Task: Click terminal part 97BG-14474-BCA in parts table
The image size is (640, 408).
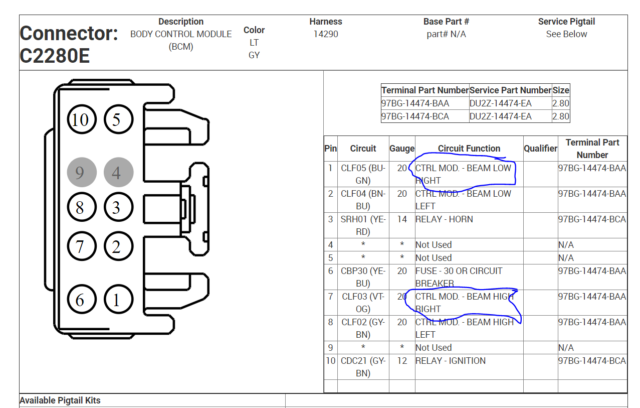Action: (x=415, y=116)
